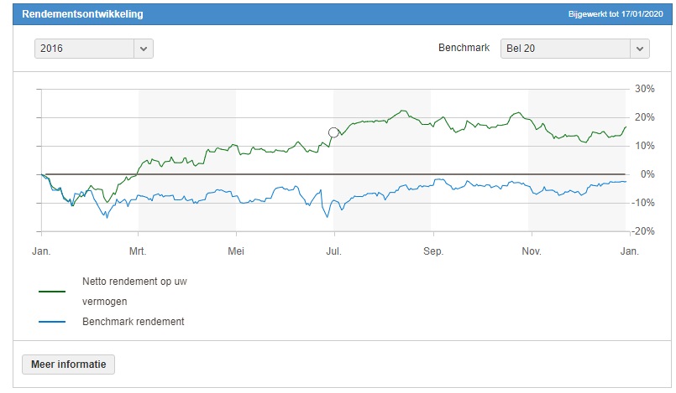The image size is (676, 393).
Task: Click the blue line legend swatch
Action: pyautogui.click(x=52, y=322)
